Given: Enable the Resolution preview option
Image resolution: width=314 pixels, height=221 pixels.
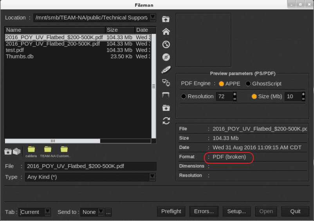Looking at the screenshot, I should [x=184, y=96].
